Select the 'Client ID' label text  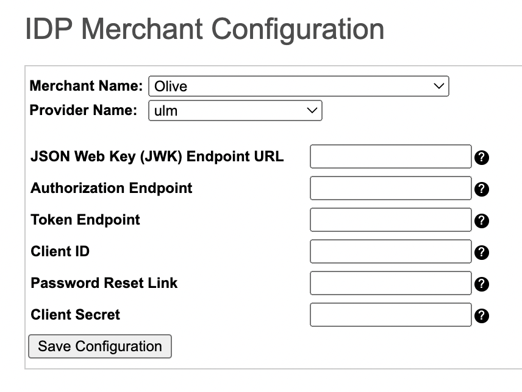point(60,251)
